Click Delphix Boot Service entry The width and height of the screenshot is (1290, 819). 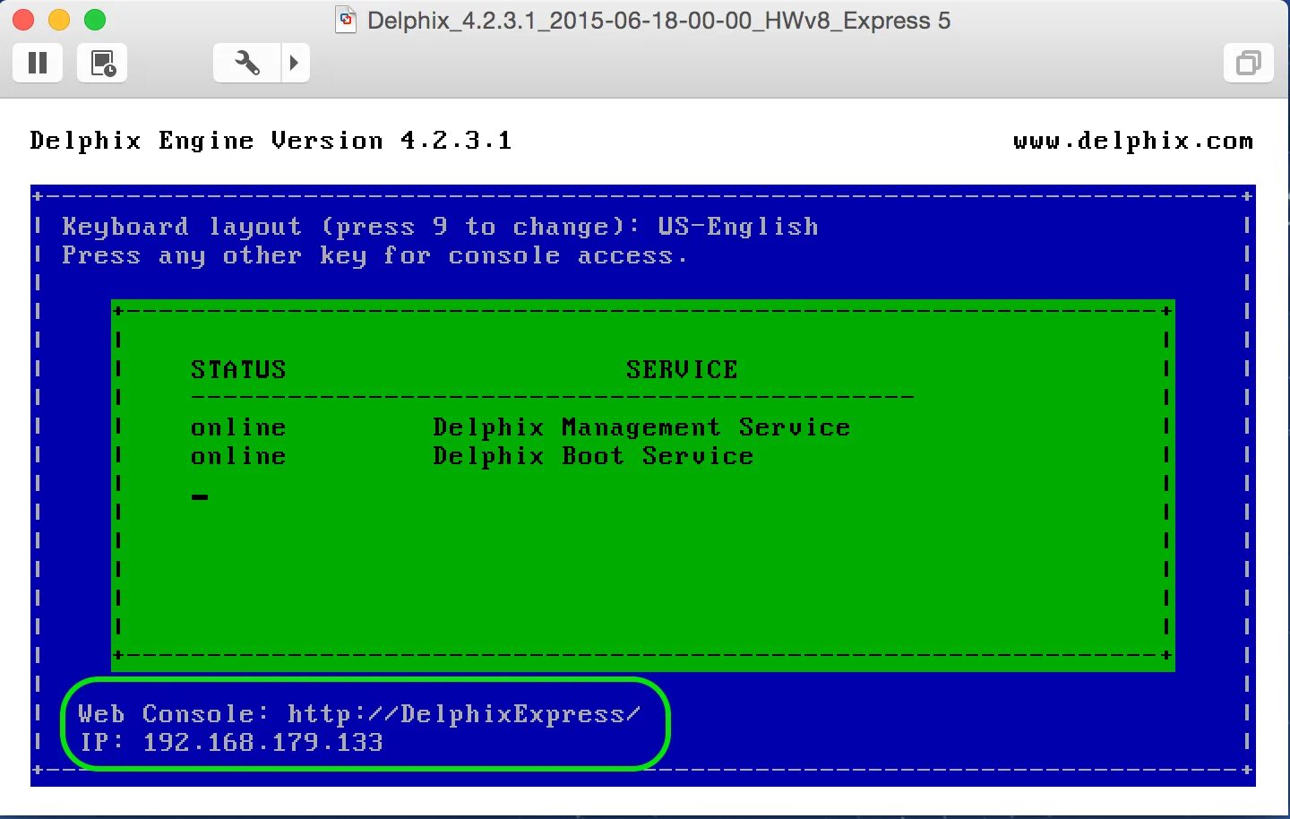(x=593, y=456)
